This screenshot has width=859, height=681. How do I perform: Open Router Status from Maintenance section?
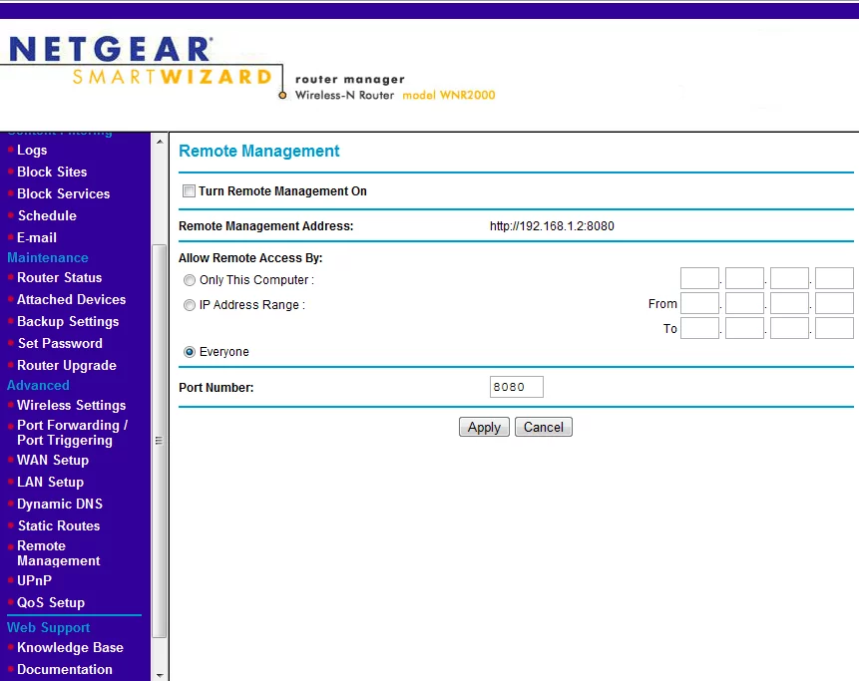[59, 277]
